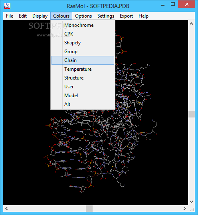Close the open Colours menu

click(x=61, y=16)
